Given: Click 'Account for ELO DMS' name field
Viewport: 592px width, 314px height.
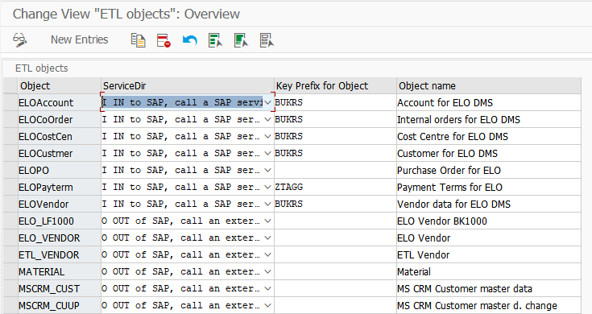Looking at the screenshot, I should tap(489, 103).
